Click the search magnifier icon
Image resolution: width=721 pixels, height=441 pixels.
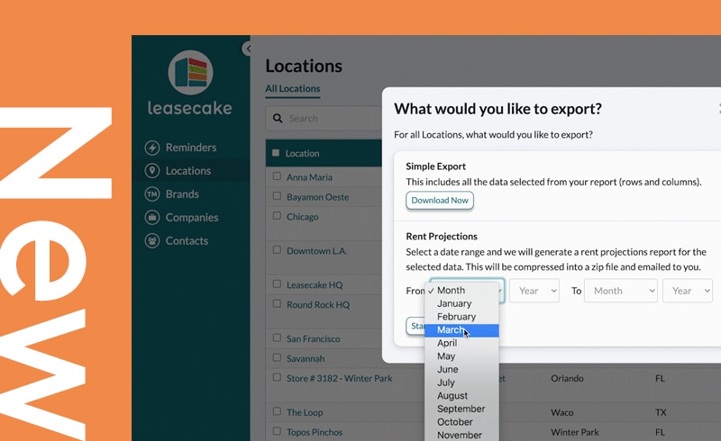(278, 119)
